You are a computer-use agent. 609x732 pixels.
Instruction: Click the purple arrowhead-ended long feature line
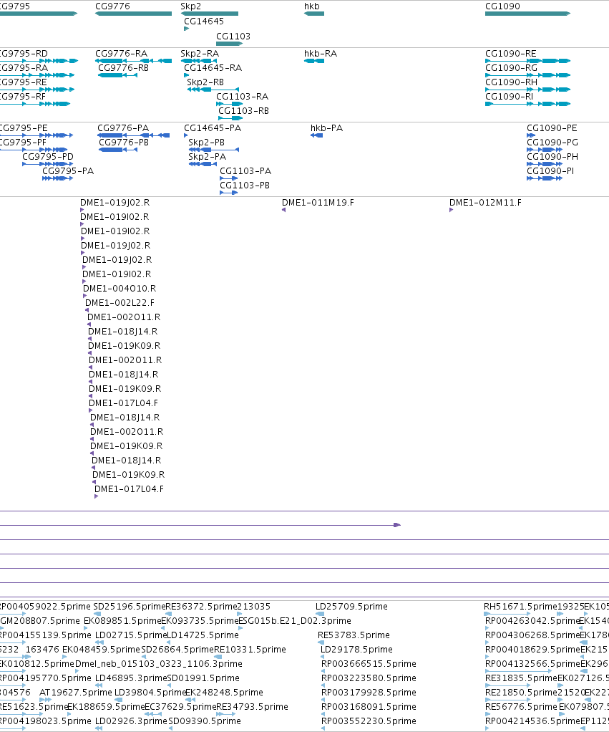tap(200, 525)
